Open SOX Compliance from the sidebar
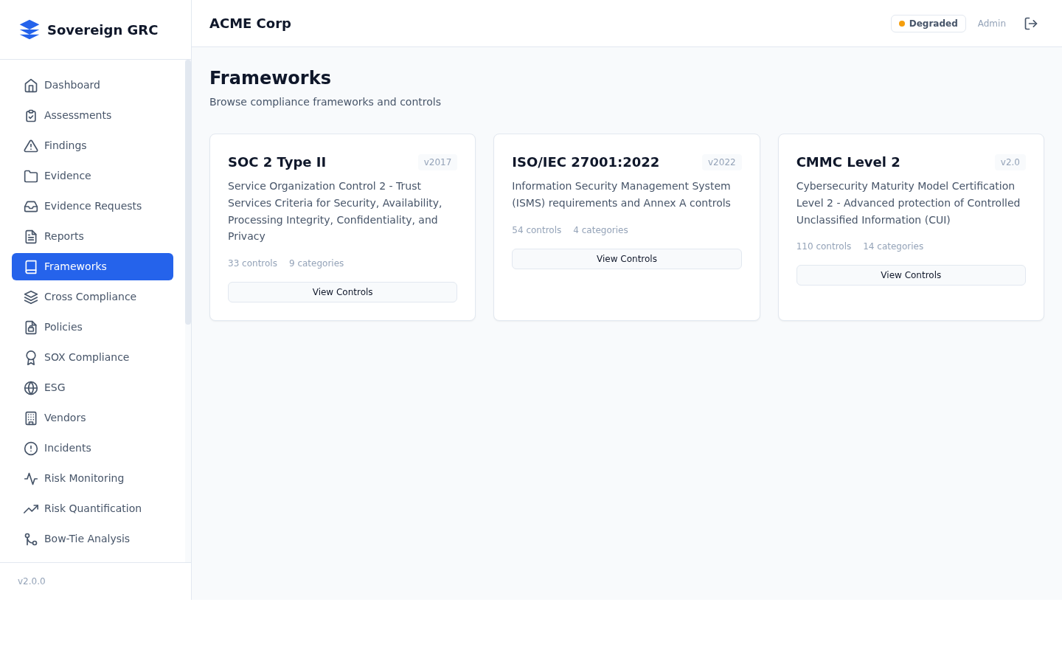The image size is (1062, 664). [86, 357]
